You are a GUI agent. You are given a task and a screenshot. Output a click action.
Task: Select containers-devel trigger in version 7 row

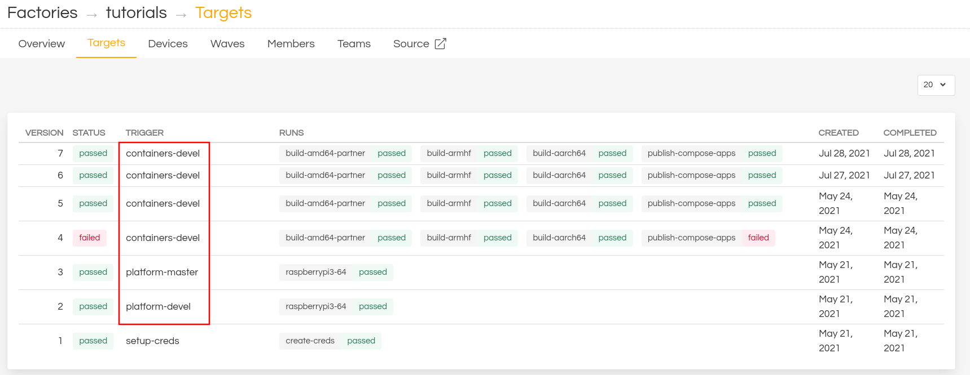[x=163, y=153]
